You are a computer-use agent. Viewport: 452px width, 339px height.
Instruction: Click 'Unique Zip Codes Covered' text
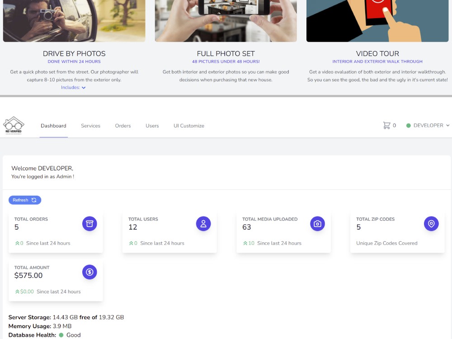(x=386, y=243)
